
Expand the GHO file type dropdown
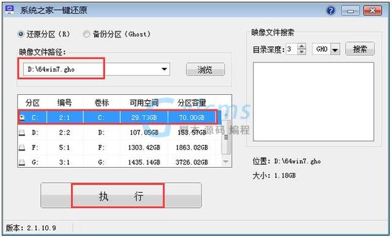pos(335,50)
